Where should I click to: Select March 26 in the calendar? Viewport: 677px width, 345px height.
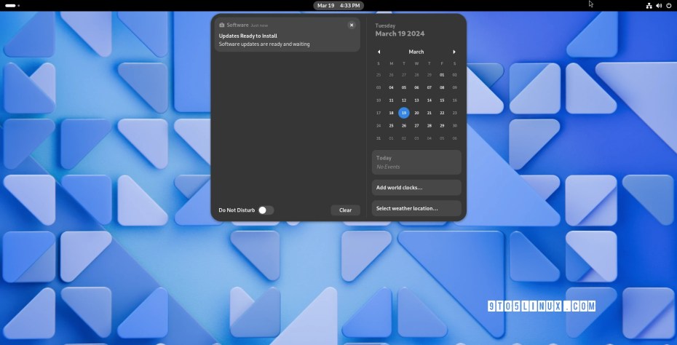404,126
